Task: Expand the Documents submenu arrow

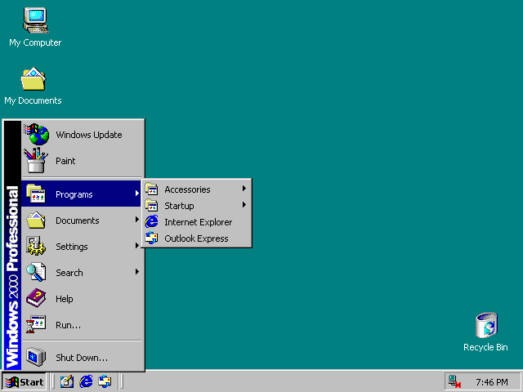Action: coord(136,220)
